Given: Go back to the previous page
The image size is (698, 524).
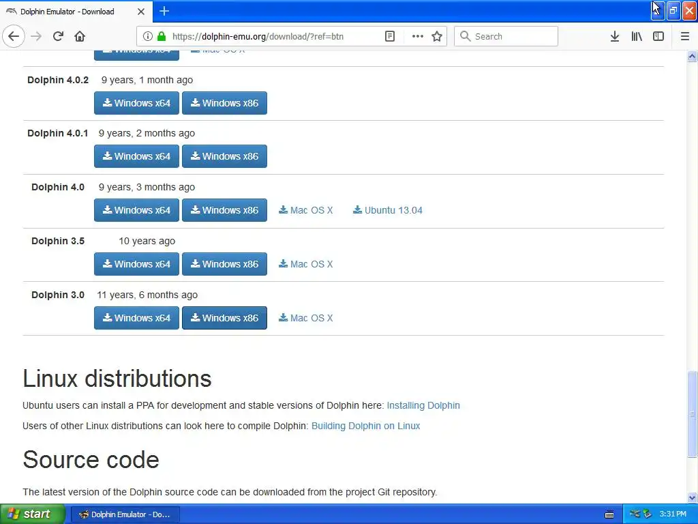Looking at the screenshot, I should click(14, 37).
